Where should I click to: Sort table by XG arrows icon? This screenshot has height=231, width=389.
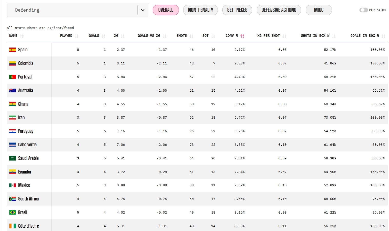pyautogui.click(x=123, y=36)
